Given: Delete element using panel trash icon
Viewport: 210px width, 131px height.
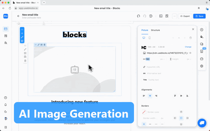Looking at the screenshot, I should coord(191,38).
